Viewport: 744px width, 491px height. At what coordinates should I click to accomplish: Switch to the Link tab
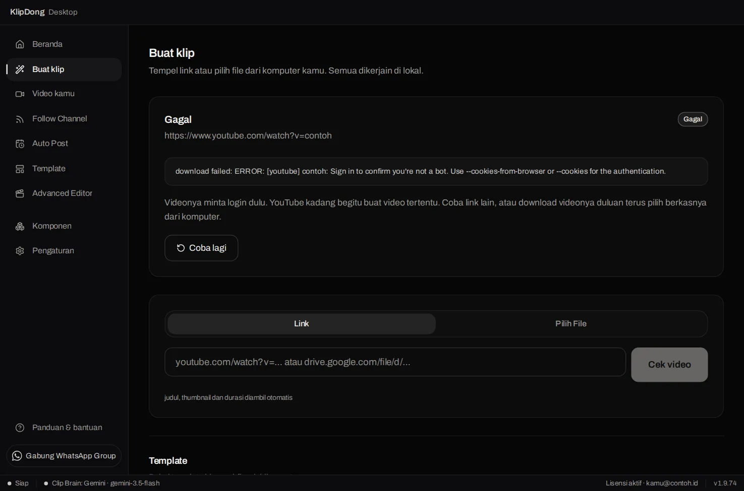pyautogui.click(x=301, y=324)
